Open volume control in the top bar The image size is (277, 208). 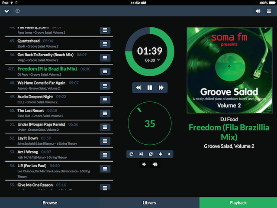258,11
